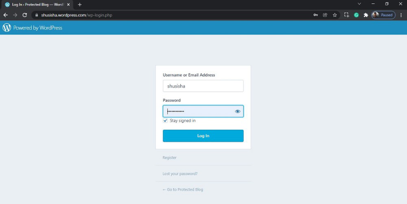This screenshot has width=407, height=204.
Task: Close the Log In tab
Action: pos(68,4)
